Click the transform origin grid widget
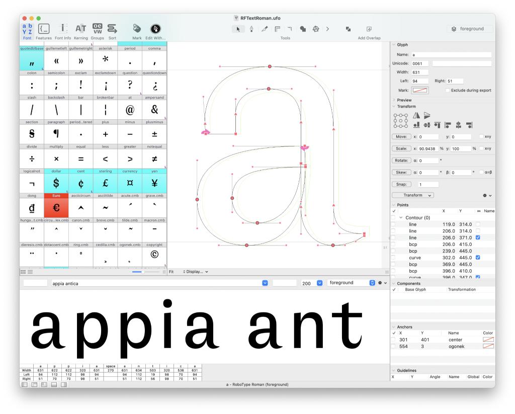This screenshot has width=515, height=414. tap(401, 121)
